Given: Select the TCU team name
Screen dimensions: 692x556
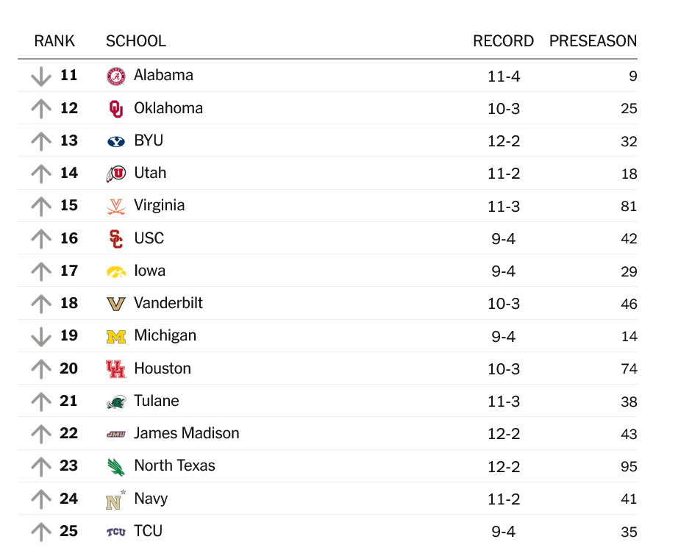Looking at the screenshot, I should (148, 531).
